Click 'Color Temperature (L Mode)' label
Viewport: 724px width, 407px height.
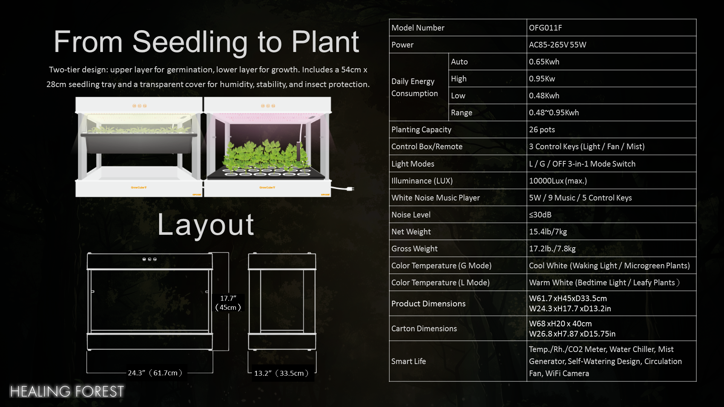440,282
